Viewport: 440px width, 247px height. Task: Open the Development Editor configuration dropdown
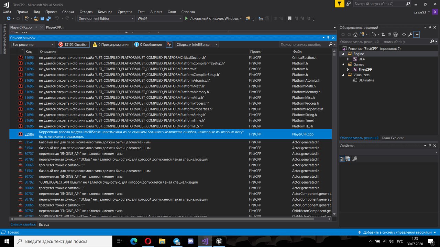[106, 19]
